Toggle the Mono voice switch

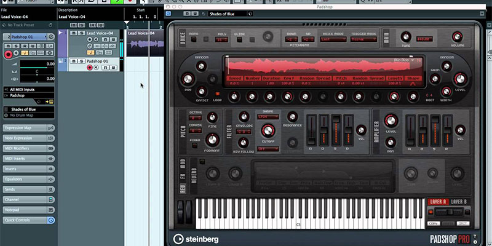(x=194, y=39)
